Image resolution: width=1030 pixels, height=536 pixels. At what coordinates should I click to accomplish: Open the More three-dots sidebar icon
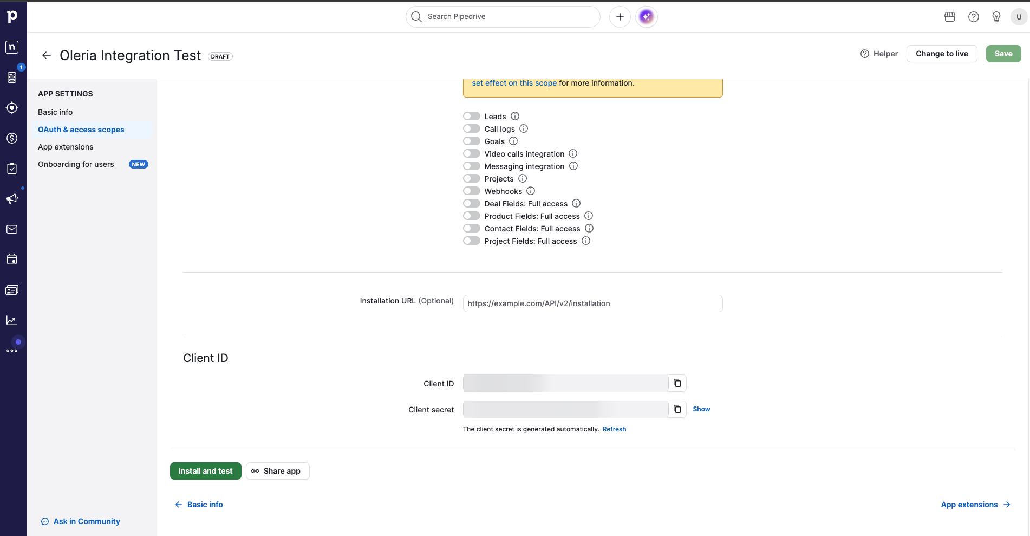pyautogui.click(x=12, y=351)
